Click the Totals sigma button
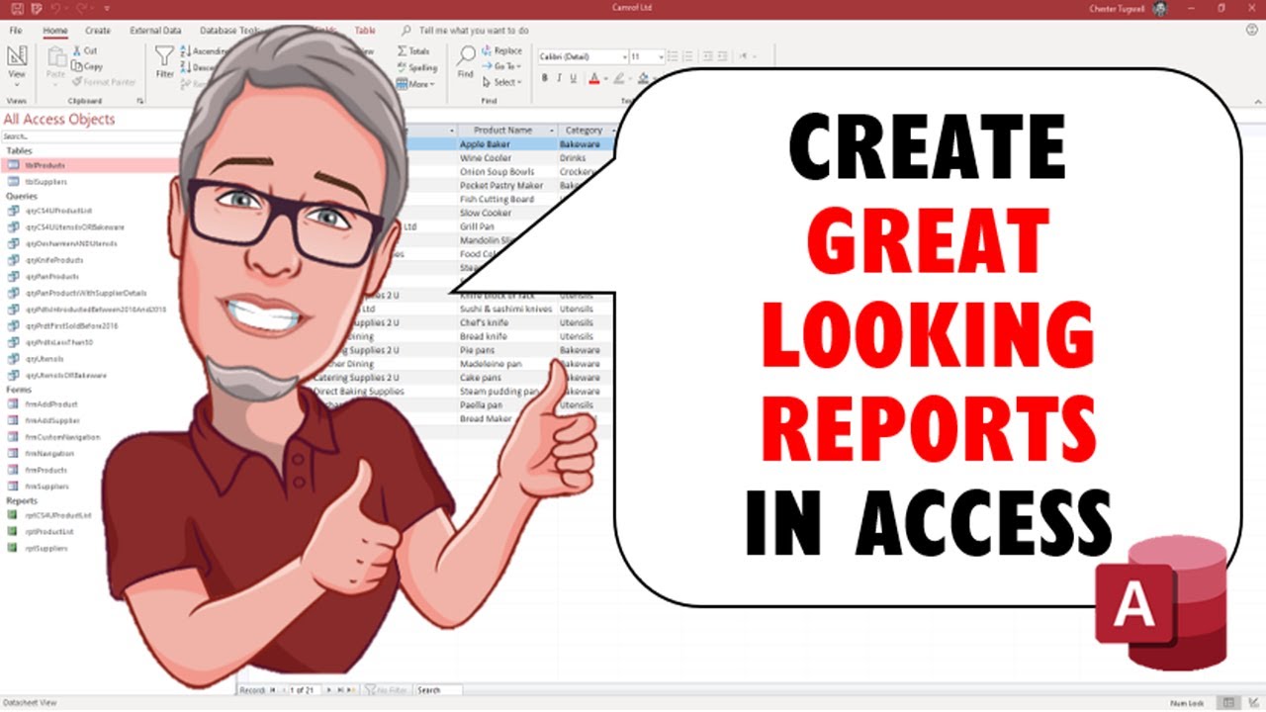This screenshot has width=1266, height=712. pos(414,50)
